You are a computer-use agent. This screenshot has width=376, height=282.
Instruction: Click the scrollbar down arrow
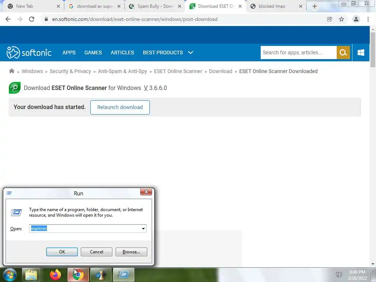point(373,264)
